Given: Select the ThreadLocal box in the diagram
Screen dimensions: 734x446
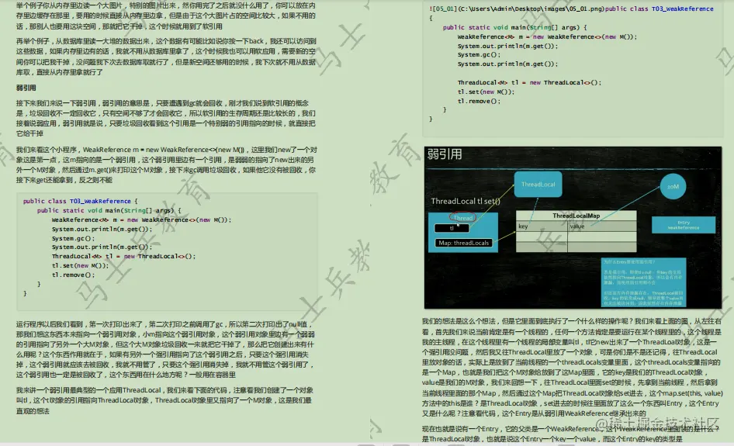Looking at the screenshot, I should [538, 185].
